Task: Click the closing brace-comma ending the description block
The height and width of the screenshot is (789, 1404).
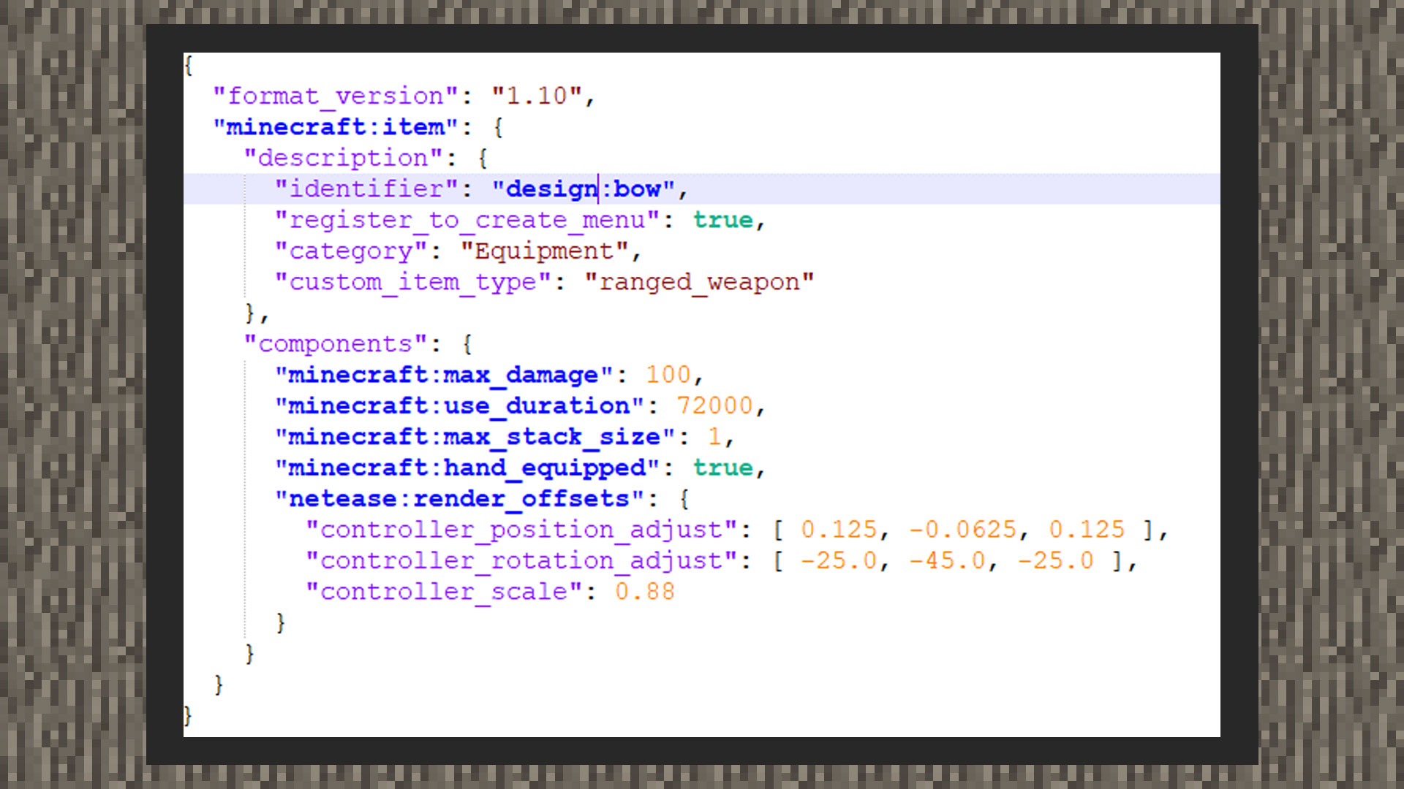Action: 257,313
